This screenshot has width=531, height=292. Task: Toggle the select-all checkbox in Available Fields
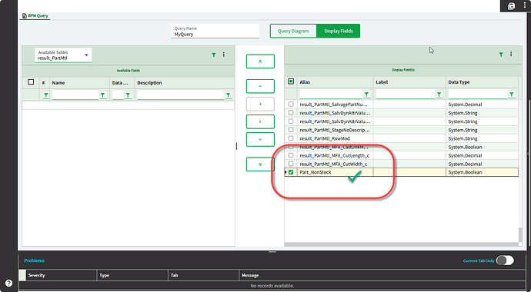pyautogui.click(x=31, y=82)
